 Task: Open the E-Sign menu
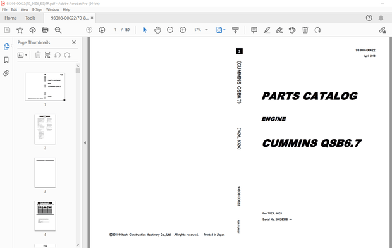(x=37, y=9)
